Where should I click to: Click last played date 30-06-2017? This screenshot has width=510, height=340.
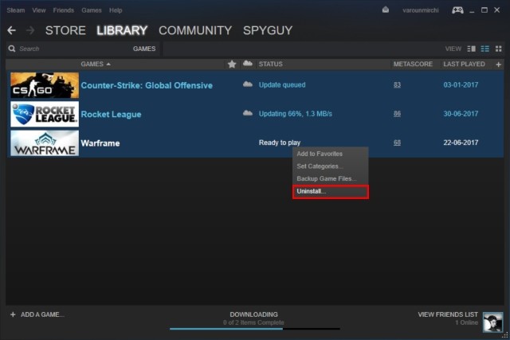coord(461,113)
